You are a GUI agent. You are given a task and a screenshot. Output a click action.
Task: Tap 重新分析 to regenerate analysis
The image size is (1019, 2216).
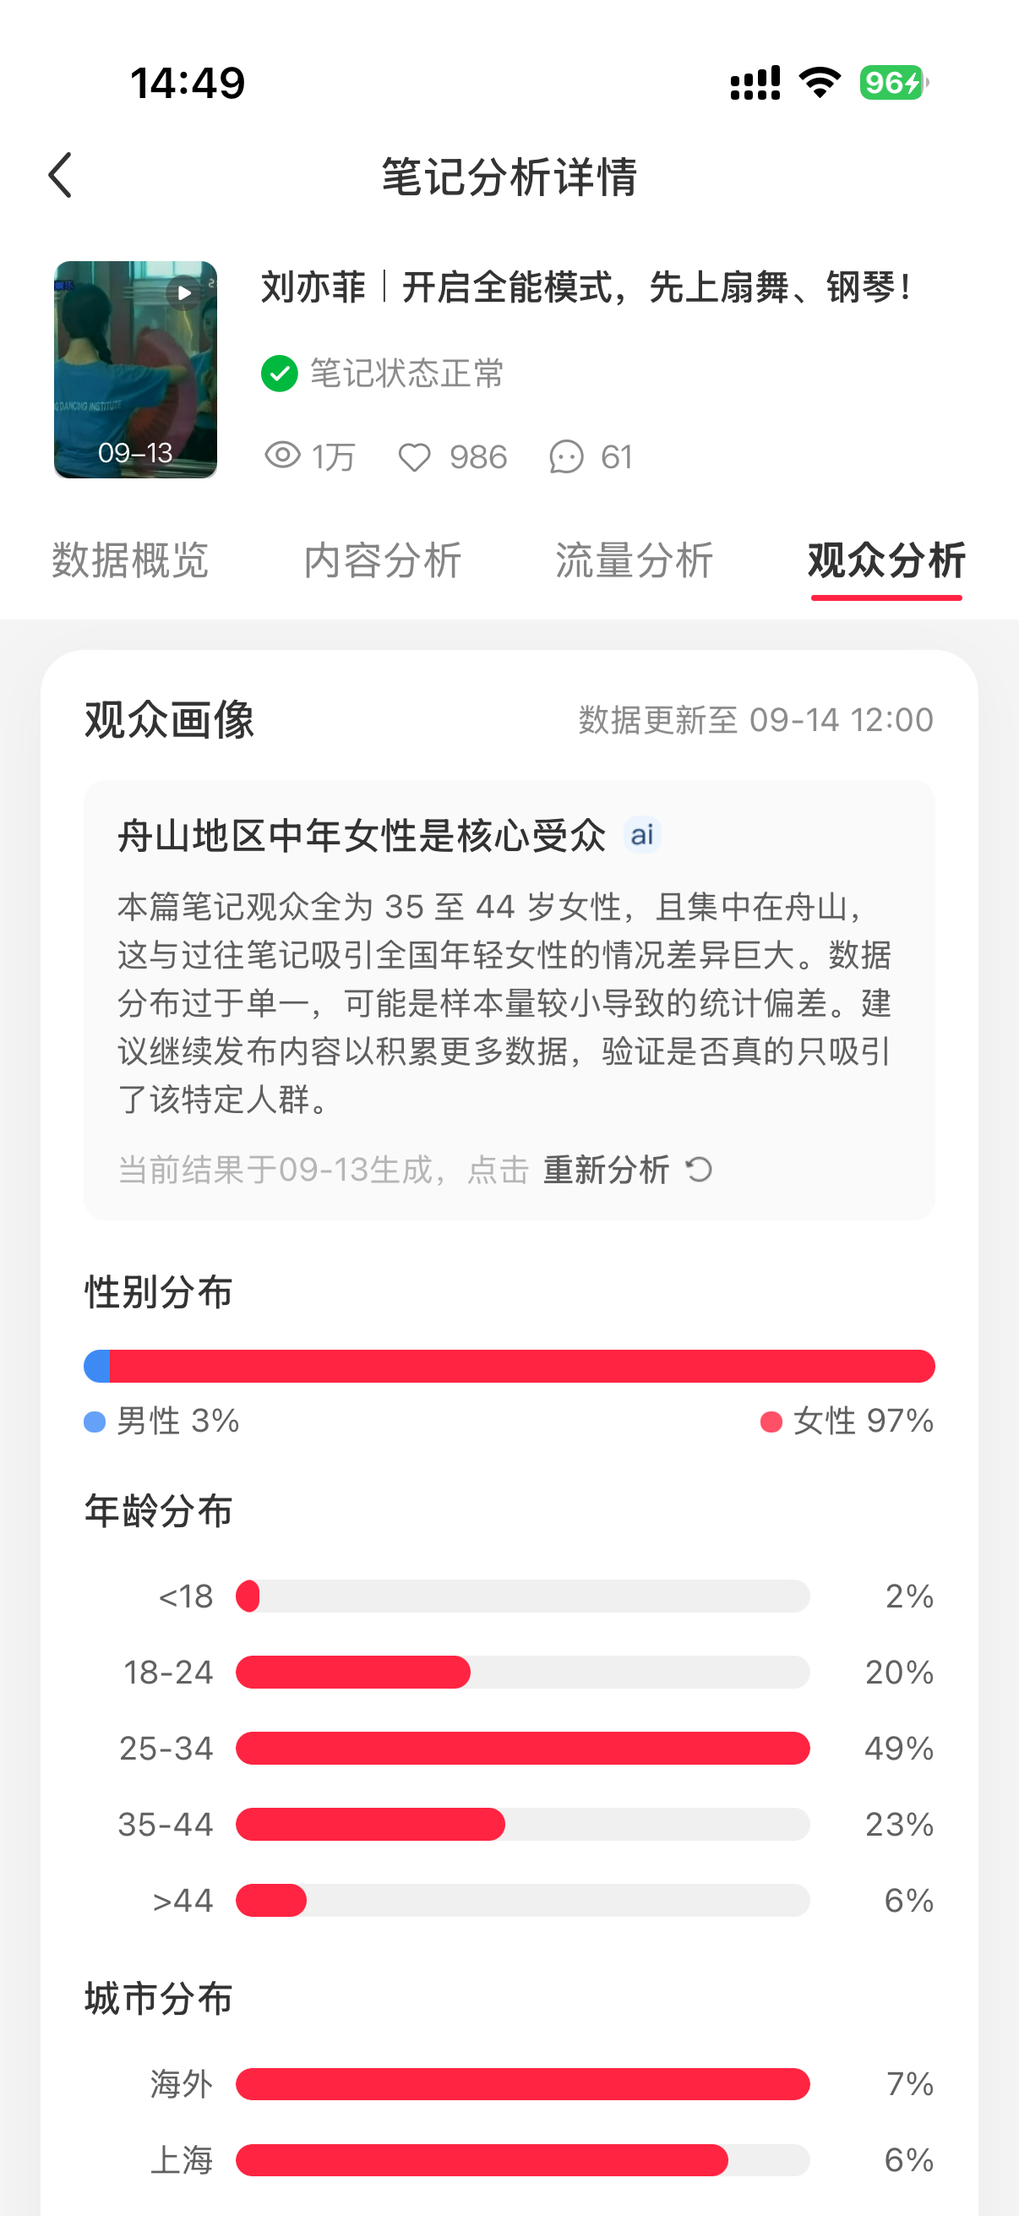tap(606, 1170)
